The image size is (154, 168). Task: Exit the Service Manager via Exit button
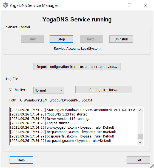(x=138, y=160)
